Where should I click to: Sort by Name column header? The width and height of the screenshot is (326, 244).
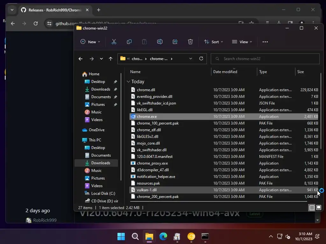[x=135, y=72]
